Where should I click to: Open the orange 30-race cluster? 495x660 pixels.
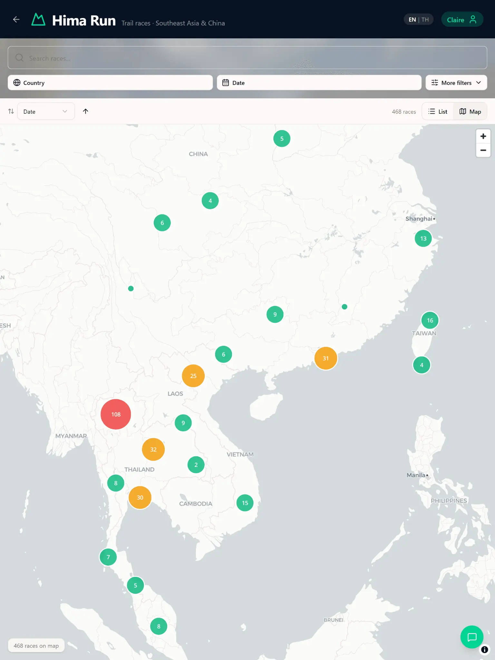tap(140, 498)
